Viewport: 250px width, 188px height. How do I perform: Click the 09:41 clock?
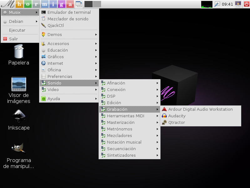[x=227, y=4]
